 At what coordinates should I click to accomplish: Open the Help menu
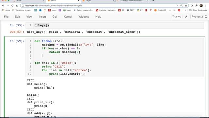(98, 17)
